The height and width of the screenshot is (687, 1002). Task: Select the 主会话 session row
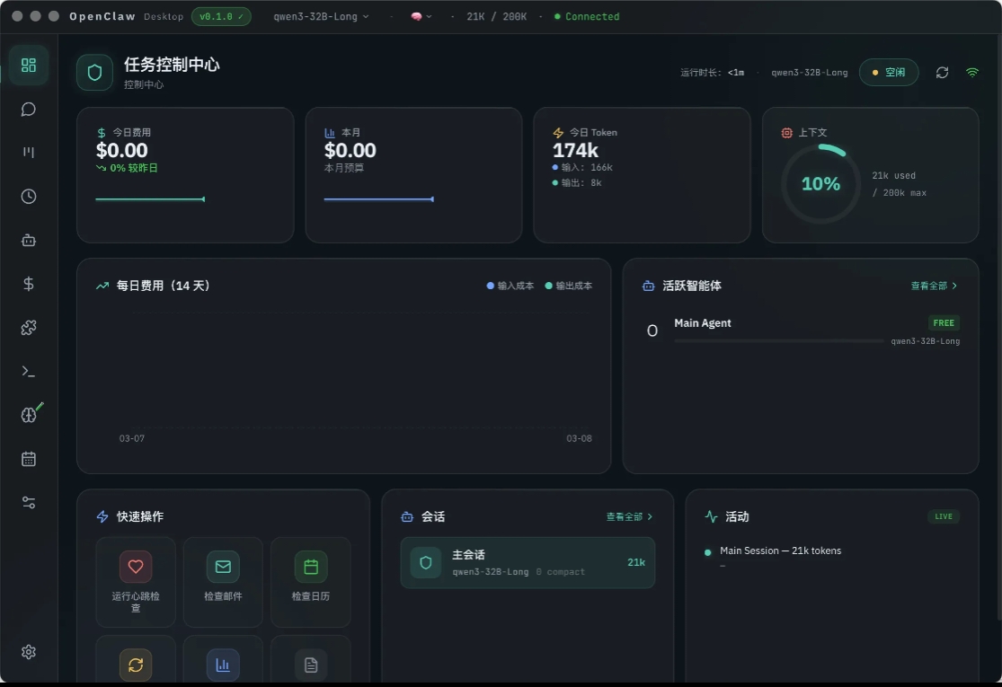pos(528,562)
